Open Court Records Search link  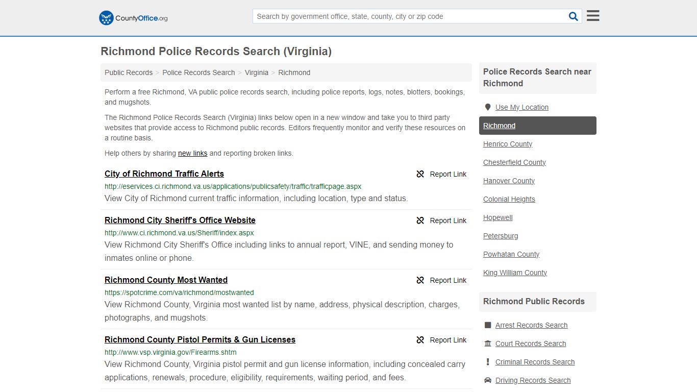(x=531, y=344)
